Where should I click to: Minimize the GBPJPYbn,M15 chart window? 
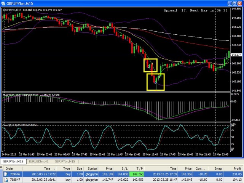click(x=230, y=3)
